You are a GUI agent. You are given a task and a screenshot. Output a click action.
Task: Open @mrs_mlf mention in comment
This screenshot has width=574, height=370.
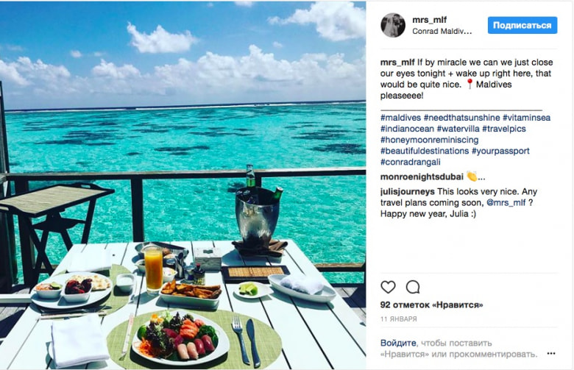click(x=506, y=203)
